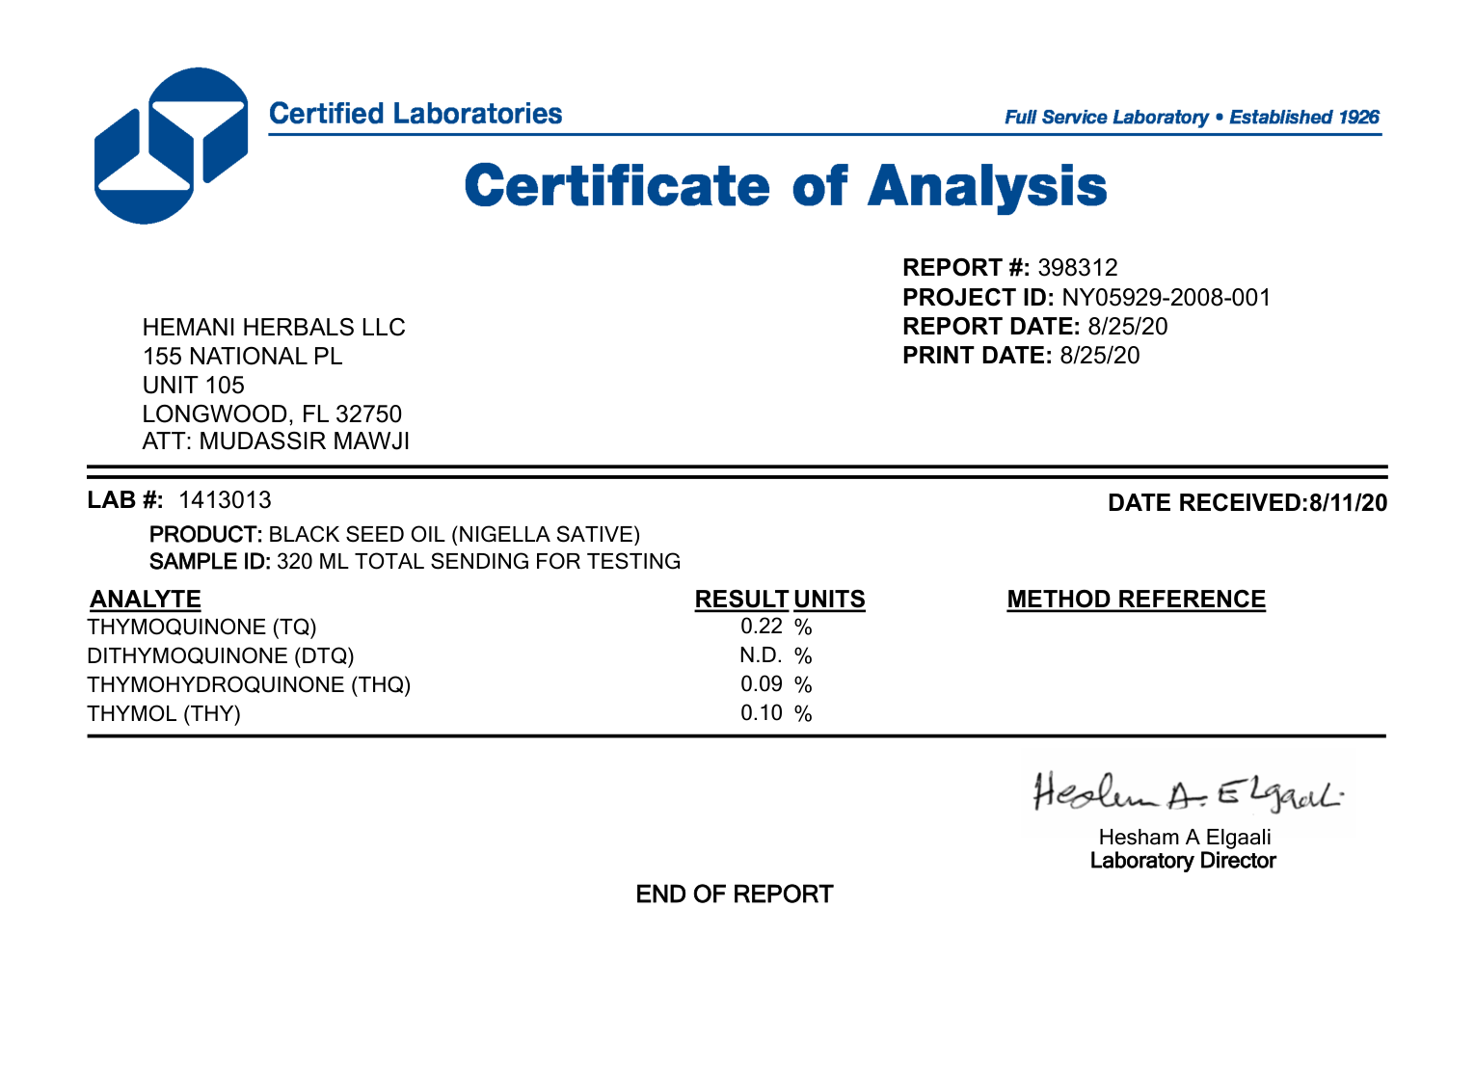The width and height of the screenshot is (1475, 1068).
Task: Click the 0.09 result value
Action: point(762,684)
